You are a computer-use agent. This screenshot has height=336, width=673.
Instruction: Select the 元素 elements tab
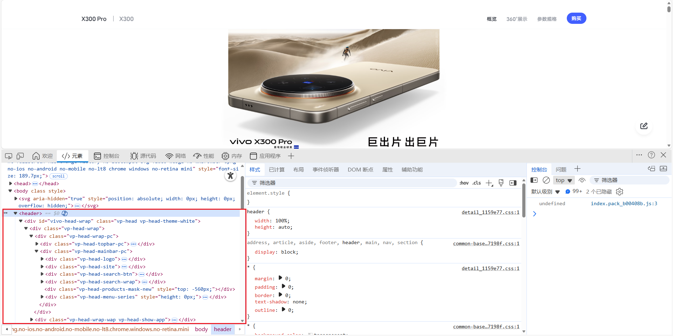(72, 156)
